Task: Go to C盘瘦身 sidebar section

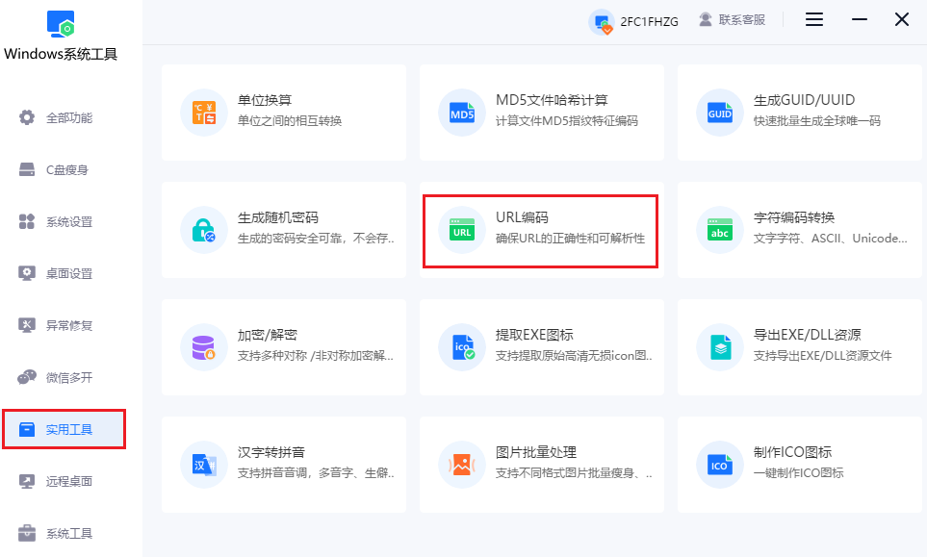Action: (x=66, y=170)
